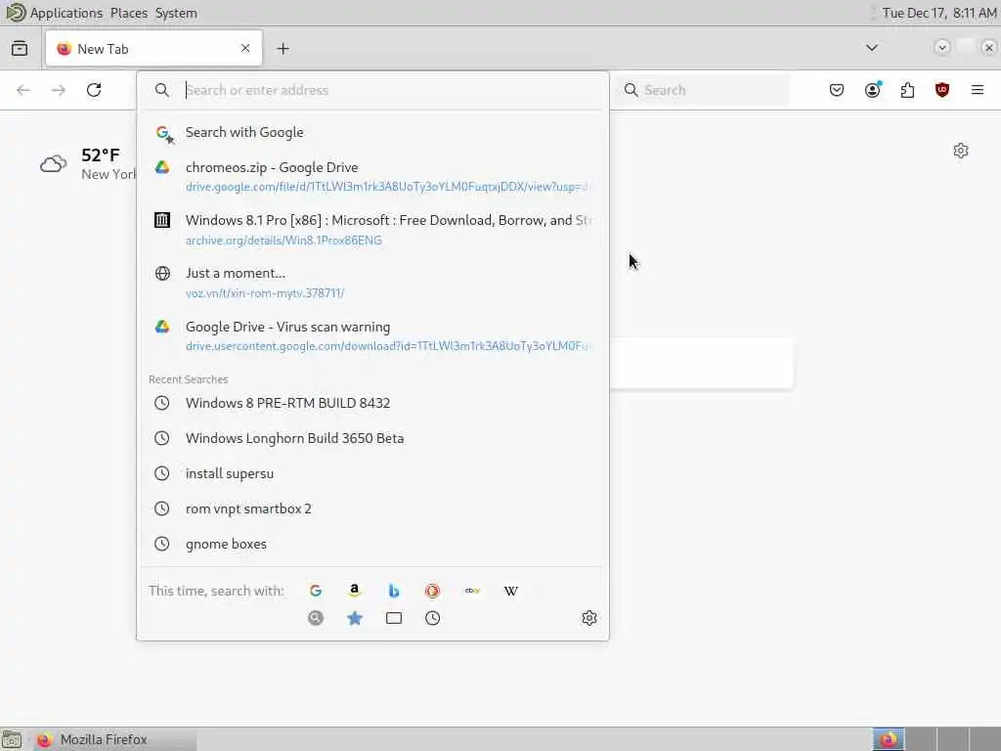Open the Places menu
The width and height of the screenshot is (1001, 751).
128,13
